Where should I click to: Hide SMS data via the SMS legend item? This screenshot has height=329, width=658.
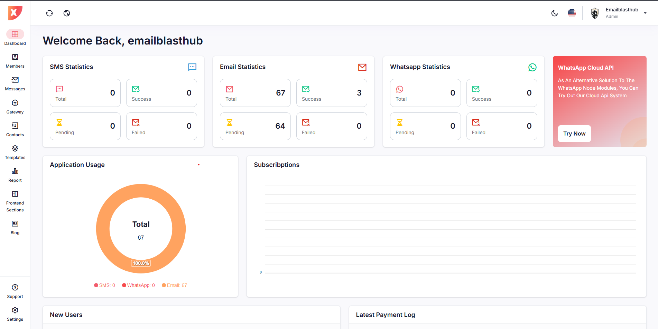pos(104,285)
